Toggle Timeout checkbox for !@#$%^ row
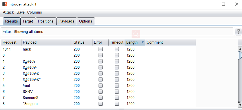 point(117,67)
